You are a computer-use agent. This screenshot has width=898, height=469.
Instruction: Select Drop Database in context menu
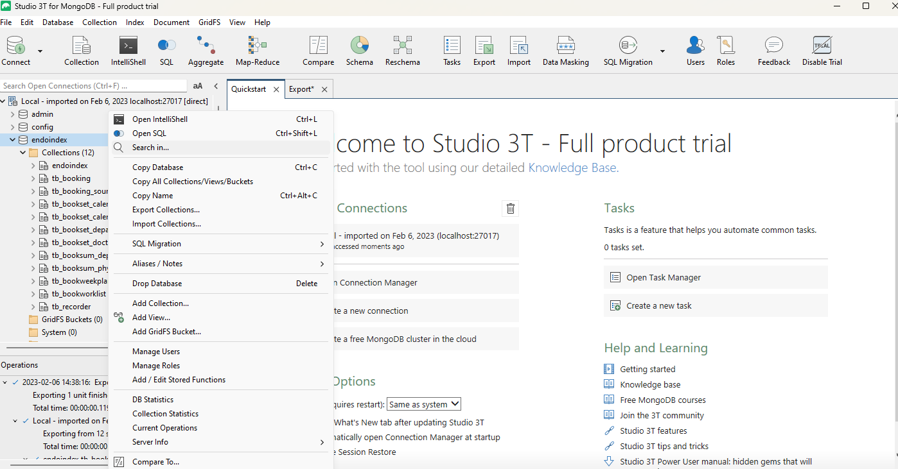point(222,284)
